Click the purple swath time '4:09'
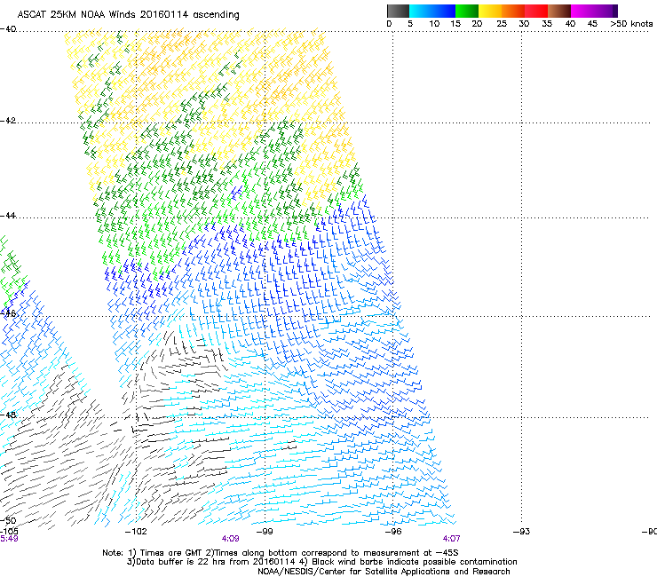The width and height of the screenshot is (657, 577). [x=231, y=539]
